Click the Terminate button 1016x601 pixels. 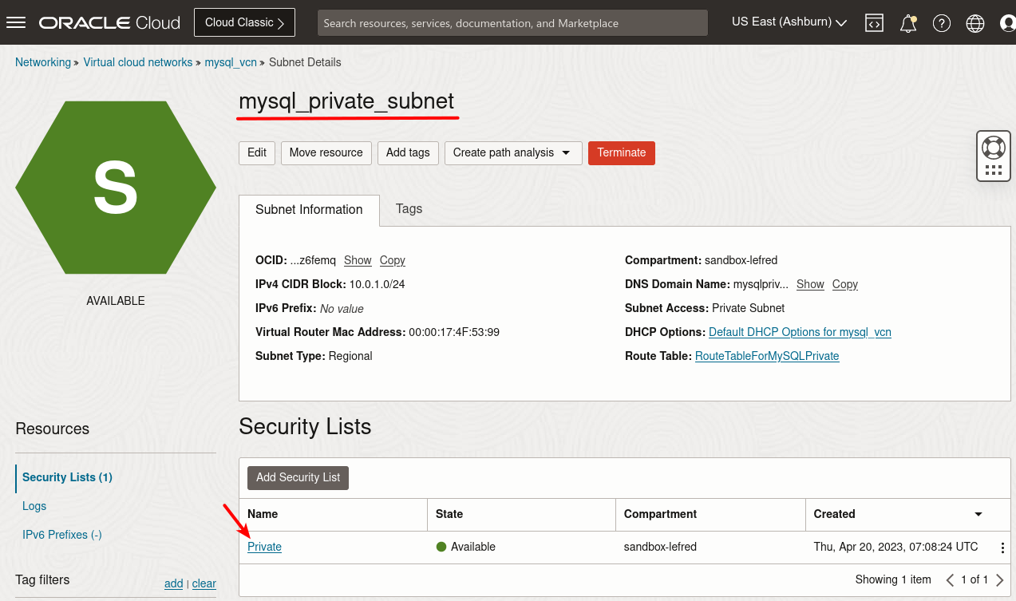point(621,152)
